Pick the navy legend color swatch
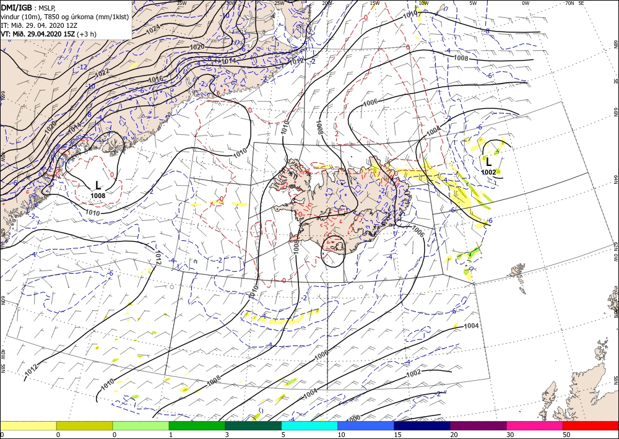 pyautogui.click(x=422, y=425)
